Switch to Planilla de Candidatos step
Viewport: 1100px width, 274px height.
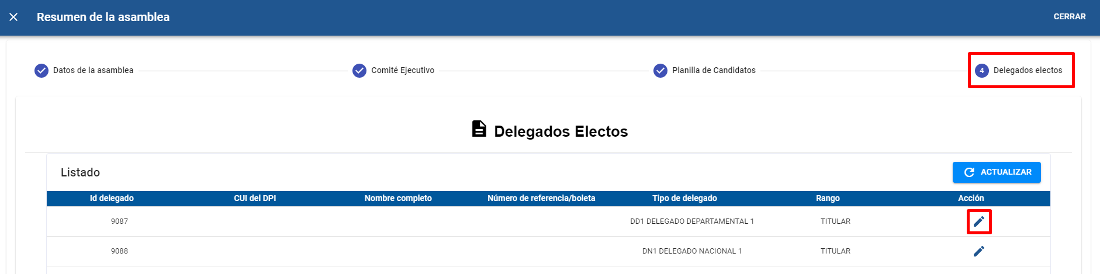714,70
